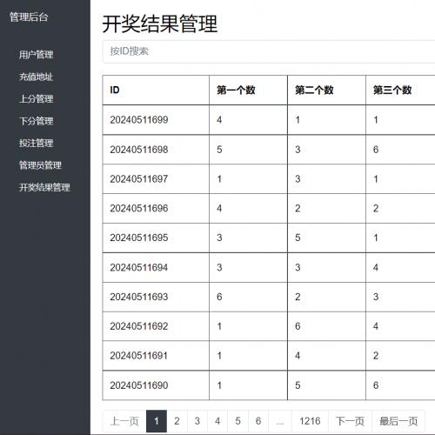Click the 管理后台 brand title
435x435 pixels.
click(x=29, y=17)
